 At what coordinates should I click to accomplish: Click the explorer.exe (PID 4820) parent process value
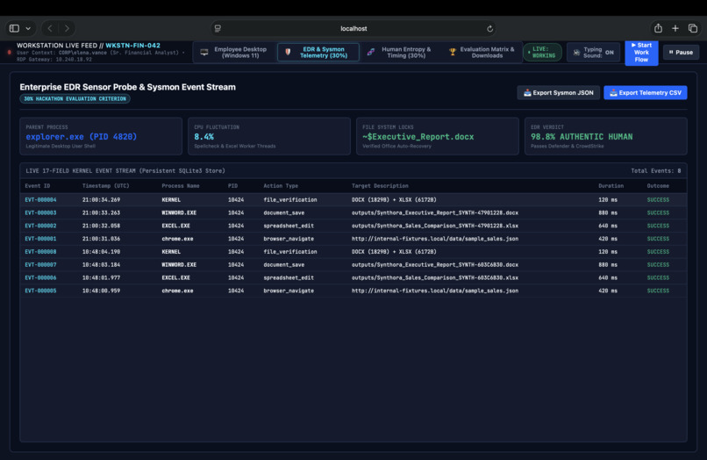pos(82,137)
